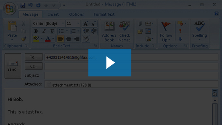Expand the Paste options arrow
The image size is (222, 125).
point(12,40)
